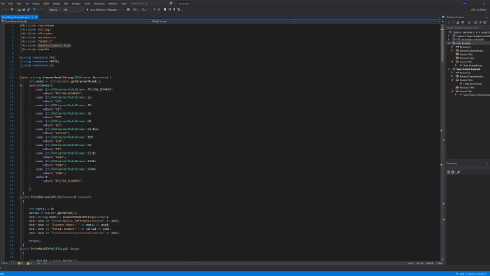Click Add to Source Control
The height and width of the screenshot is (276, 490).
point(471,274)
